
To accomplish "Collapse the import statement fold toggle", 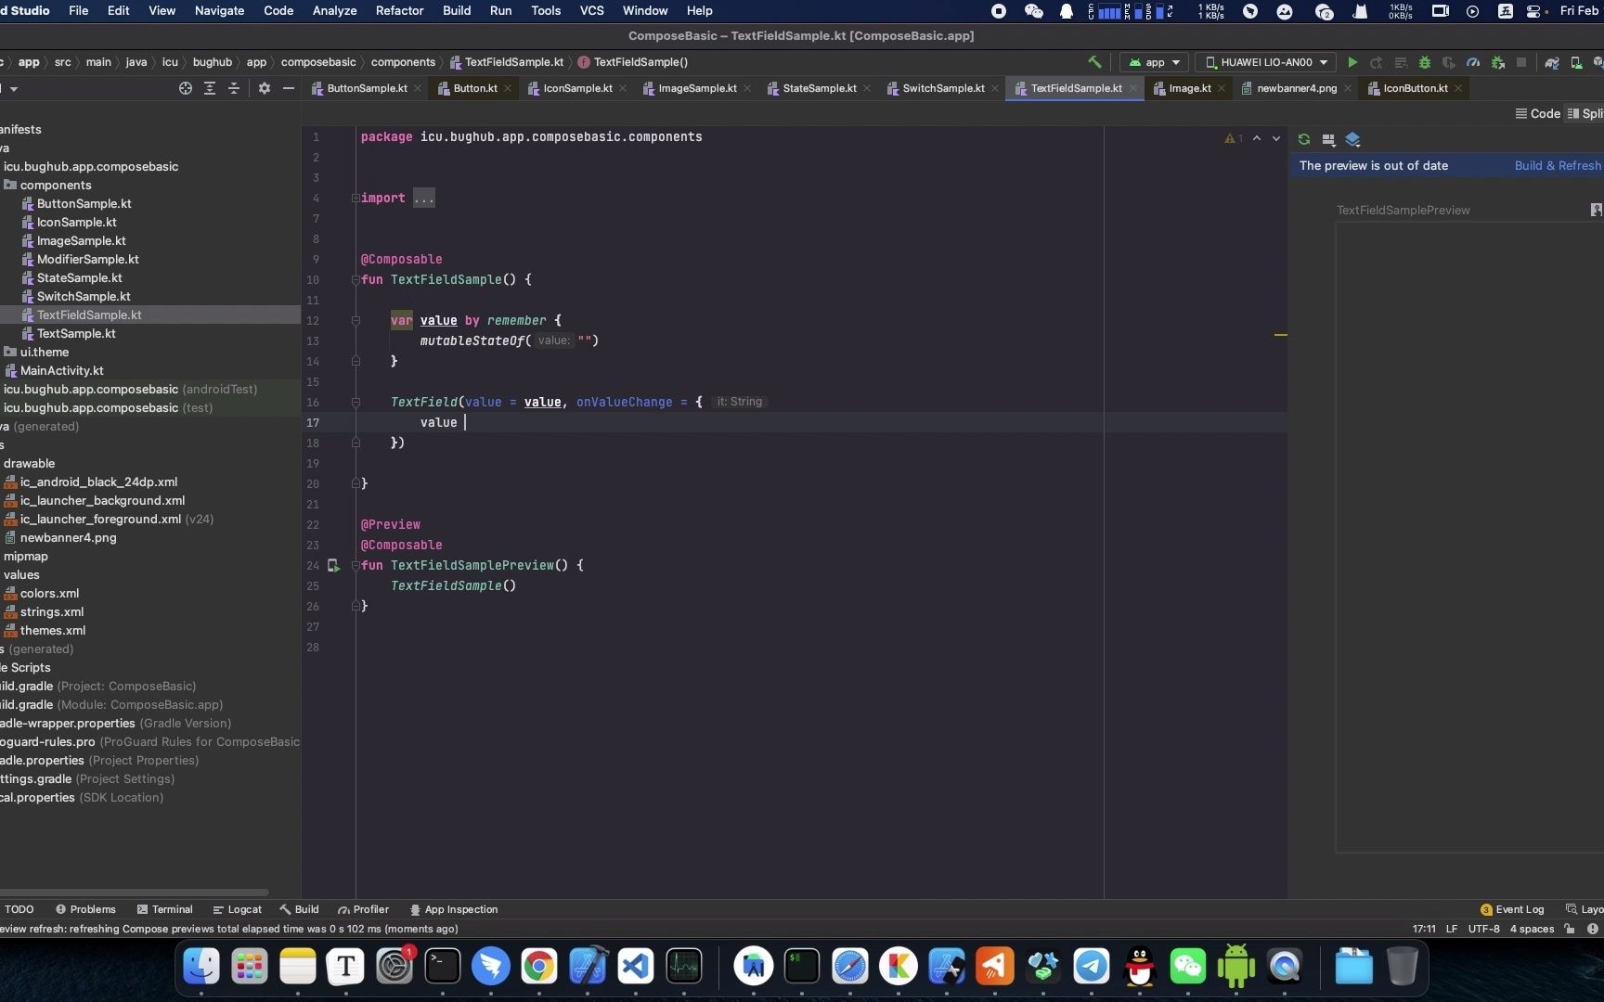I will pos(355,198).
